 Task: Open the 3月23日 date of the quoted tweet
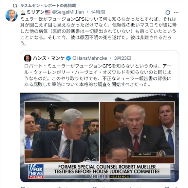click(x=122, y=58)
